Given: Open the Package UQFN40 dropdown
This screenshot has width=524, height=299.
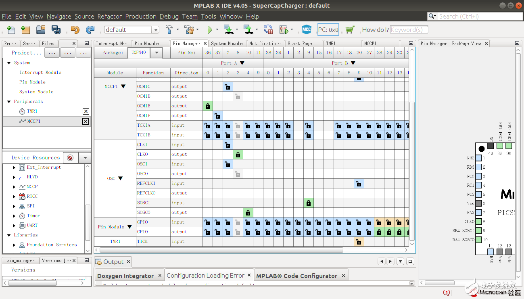Looking at the screenshot, I should click(x=157, y=52).
